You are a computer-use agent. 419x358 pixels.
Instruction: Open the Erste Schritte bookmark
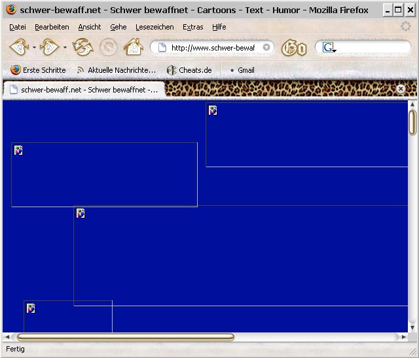tap(38, 70)
